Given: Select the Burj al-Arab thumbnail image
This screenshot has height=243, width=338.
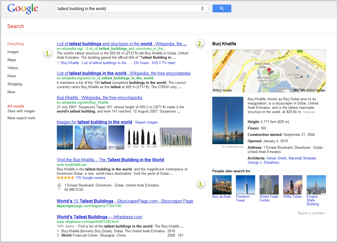Looking at the screenshot, I should coord(222,185).
